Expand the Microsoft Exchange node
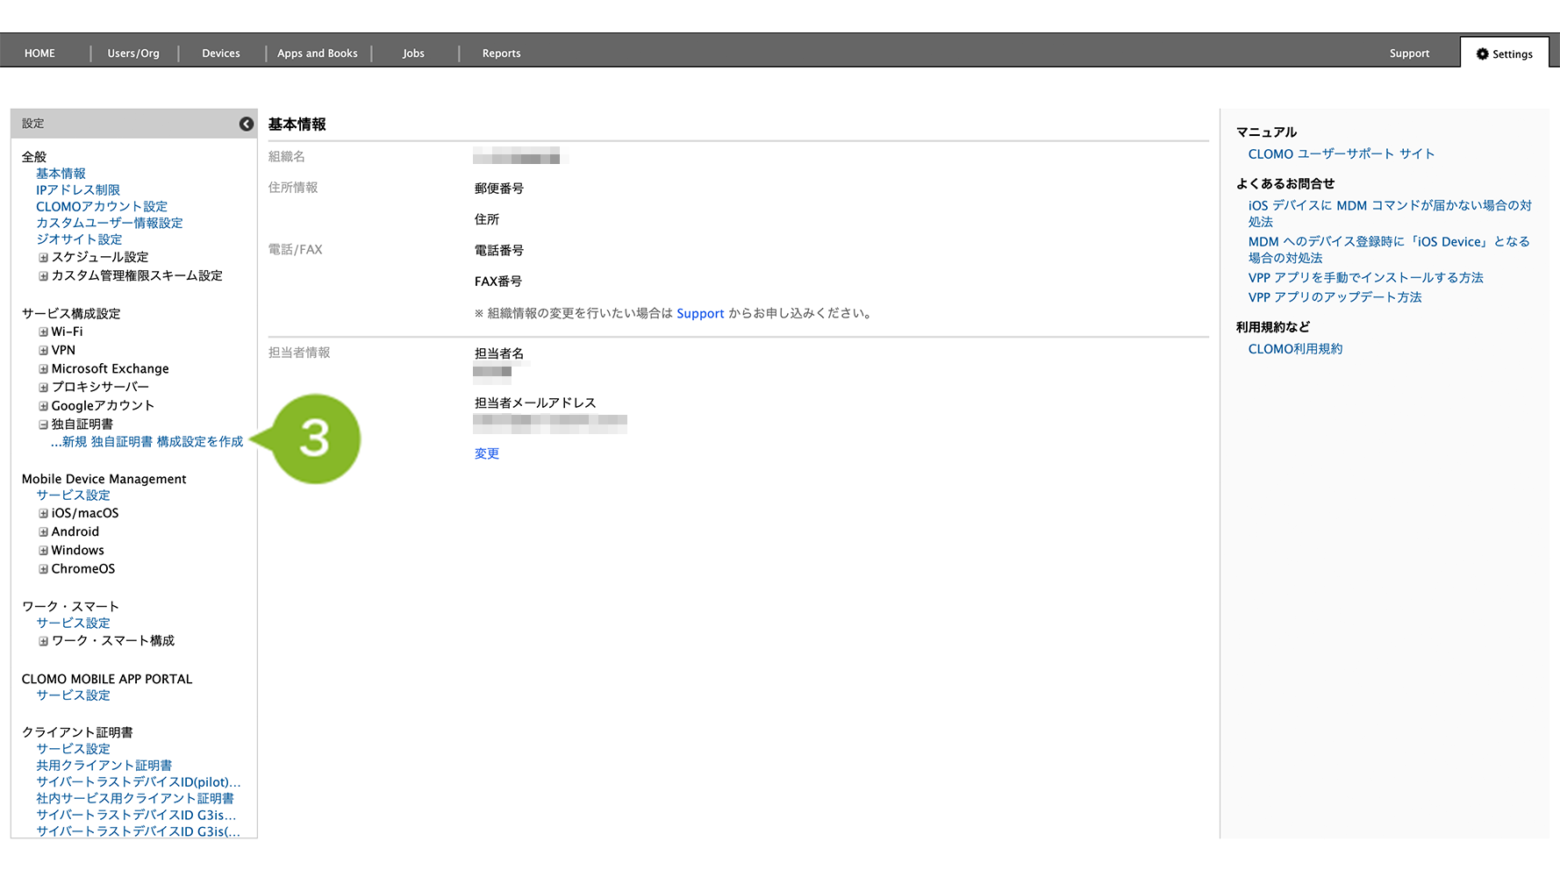The image size is (1560, 877). (x=43, y=369)
